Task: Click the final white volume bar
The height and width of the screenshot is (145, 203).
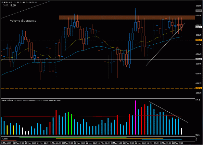Action: coord(181,131)
